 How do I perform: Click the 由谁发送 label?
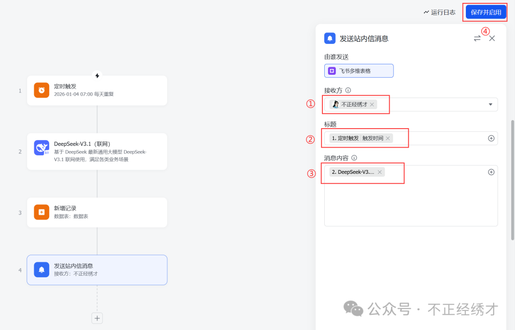(x=336, y=57)
